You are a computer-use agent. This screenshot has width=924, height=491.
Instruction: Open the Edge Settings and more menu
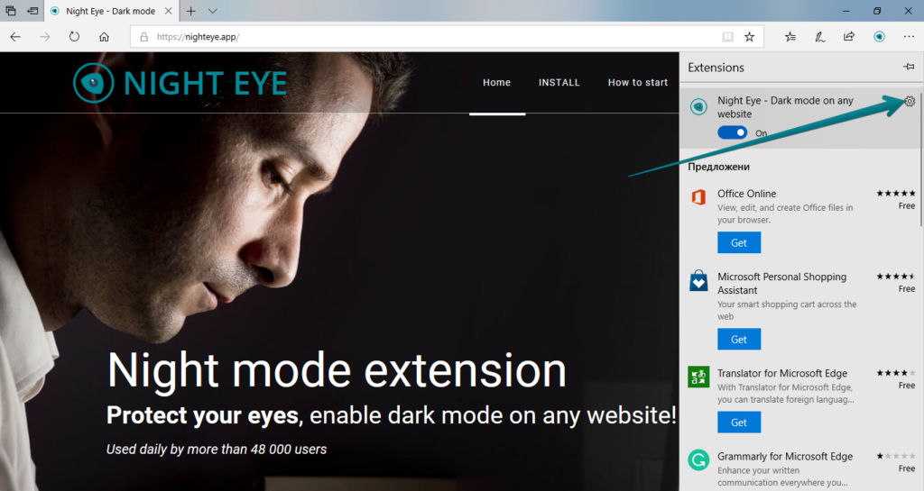click(909, 36)
